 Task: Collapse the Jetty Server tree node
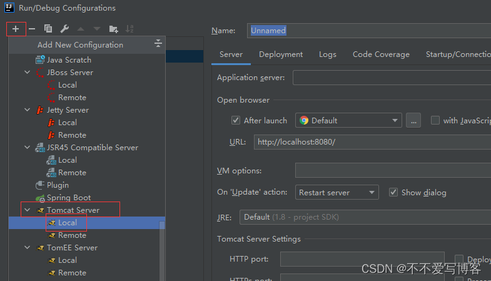[x=28, y=110]
